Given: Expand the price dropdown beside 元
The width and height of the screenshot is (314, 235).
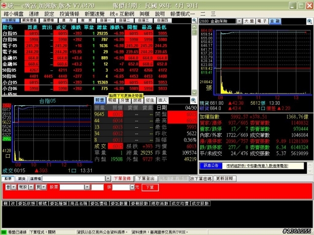Looking at the screenshot, I should pyautogui.click(x=132, y=187).
